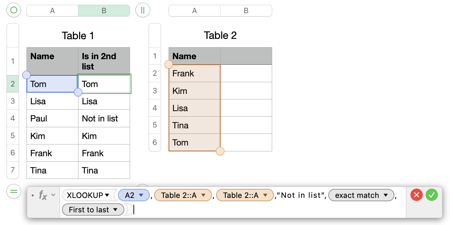Click the Kim cell in Table 2
Screen dimensions: 450x225
coord(194,91)
